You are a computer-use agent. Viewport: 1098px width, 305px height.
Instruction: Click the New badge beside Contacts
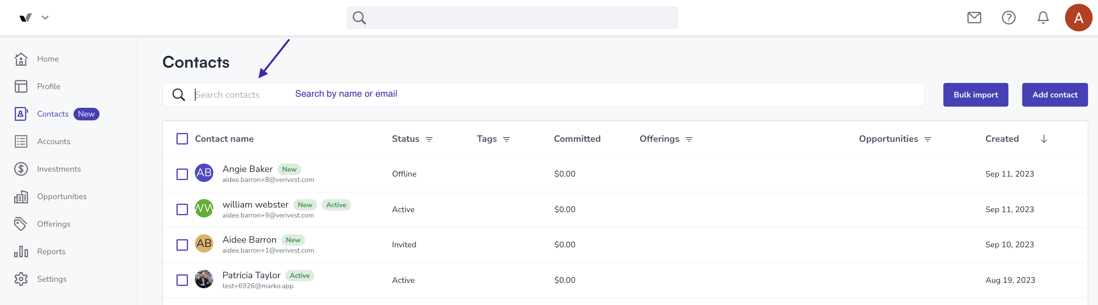point(86,114)
